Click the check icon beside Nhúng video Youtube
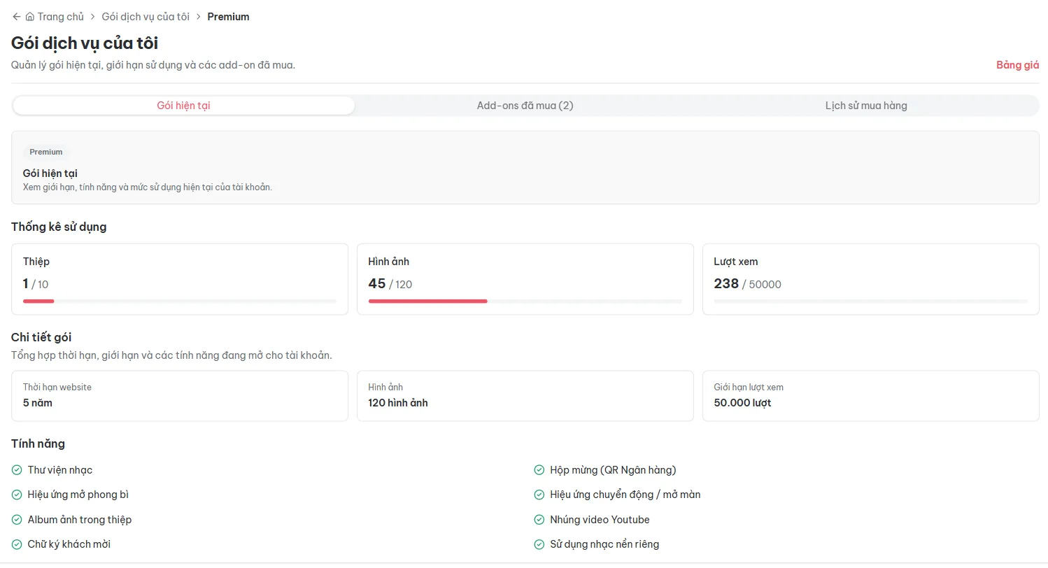Viewport: 1048px width, 568px height. [539, 520]
